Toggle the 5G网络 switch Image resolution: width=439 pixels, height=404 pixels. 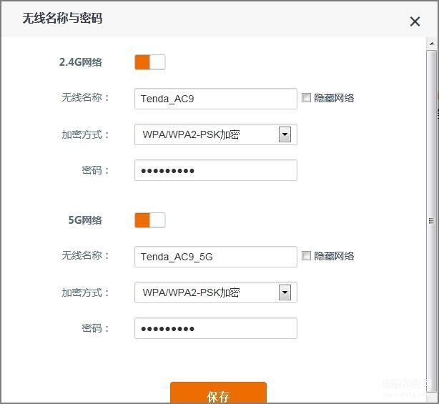pos(149,220)
